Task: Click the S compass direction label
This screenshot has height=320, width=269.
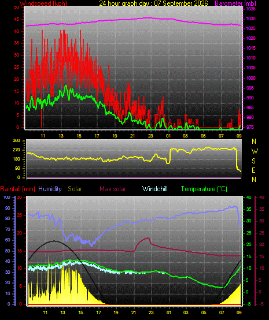Action: click(x=253, y=161)
